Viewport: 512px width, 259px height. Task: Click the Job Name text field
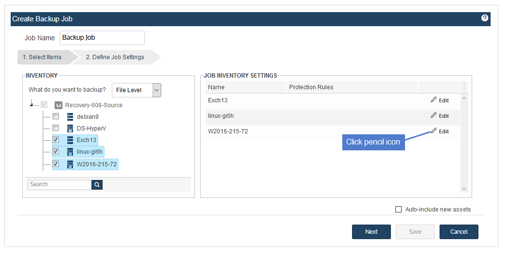[102, 38]
